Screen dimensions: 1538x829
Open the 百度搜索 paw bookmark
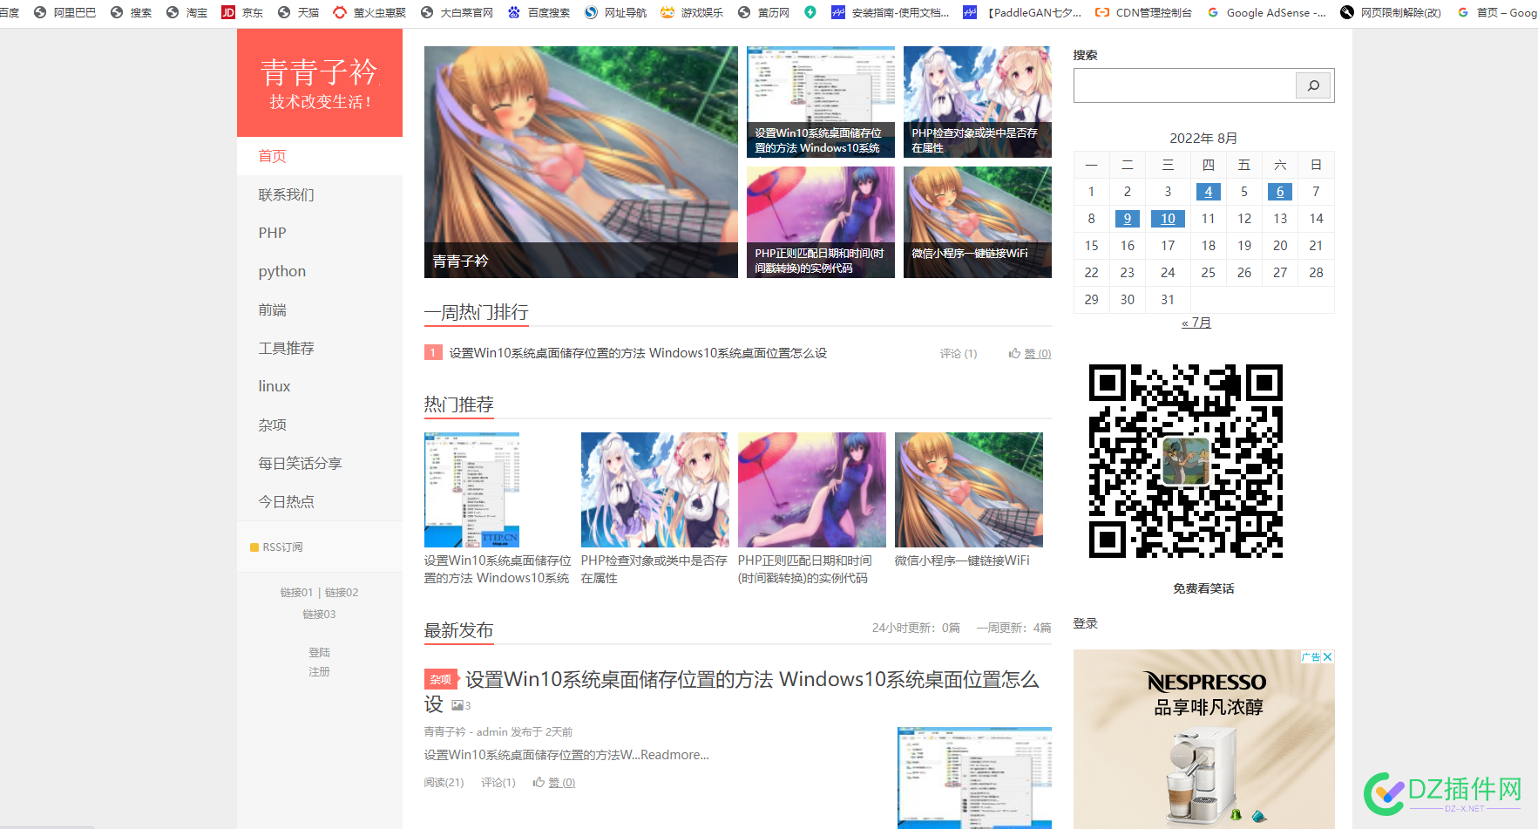[x=539, y=12]
